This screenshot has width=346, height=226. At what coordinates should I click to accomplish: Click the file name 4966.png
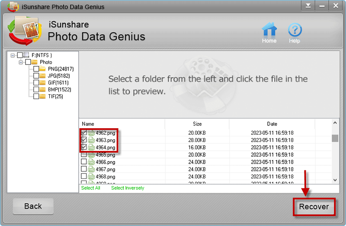[106, 162]
